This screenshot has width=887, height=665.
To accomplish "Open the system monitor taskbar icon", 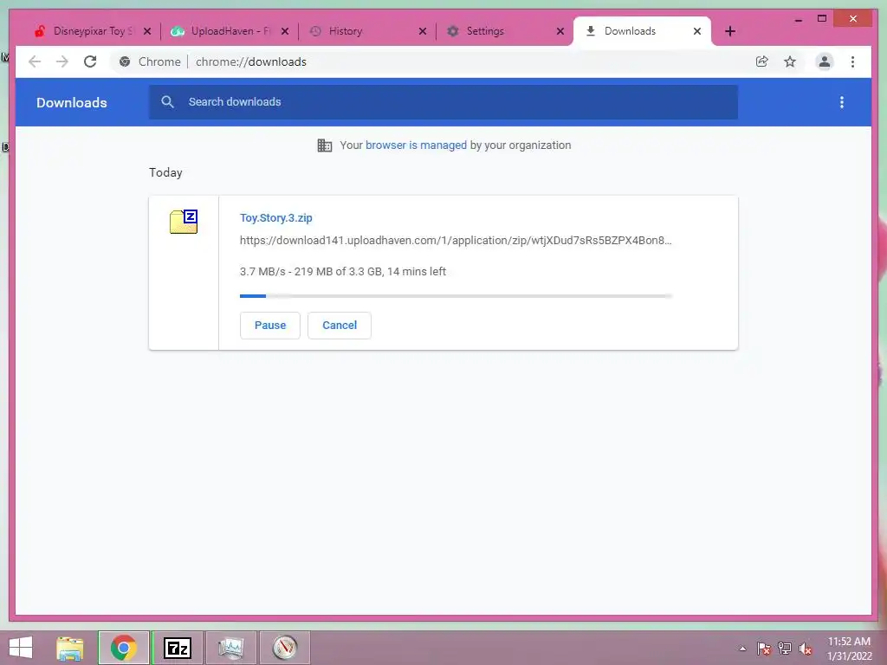I will [230, 648].
